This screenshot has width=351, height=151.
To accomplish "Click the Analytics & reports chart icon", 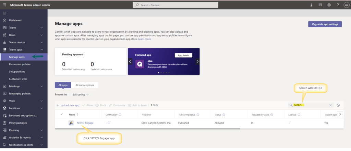I will pos(4,138).
